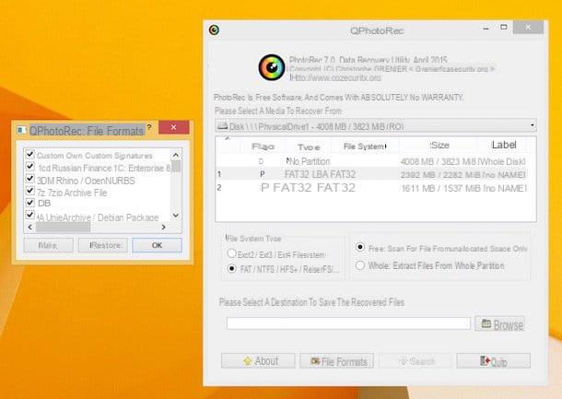Image resolution: width=562 pixels, height=399 pixels.
Task: Select the No Partition whole disk row
Action: pos(376,161)
